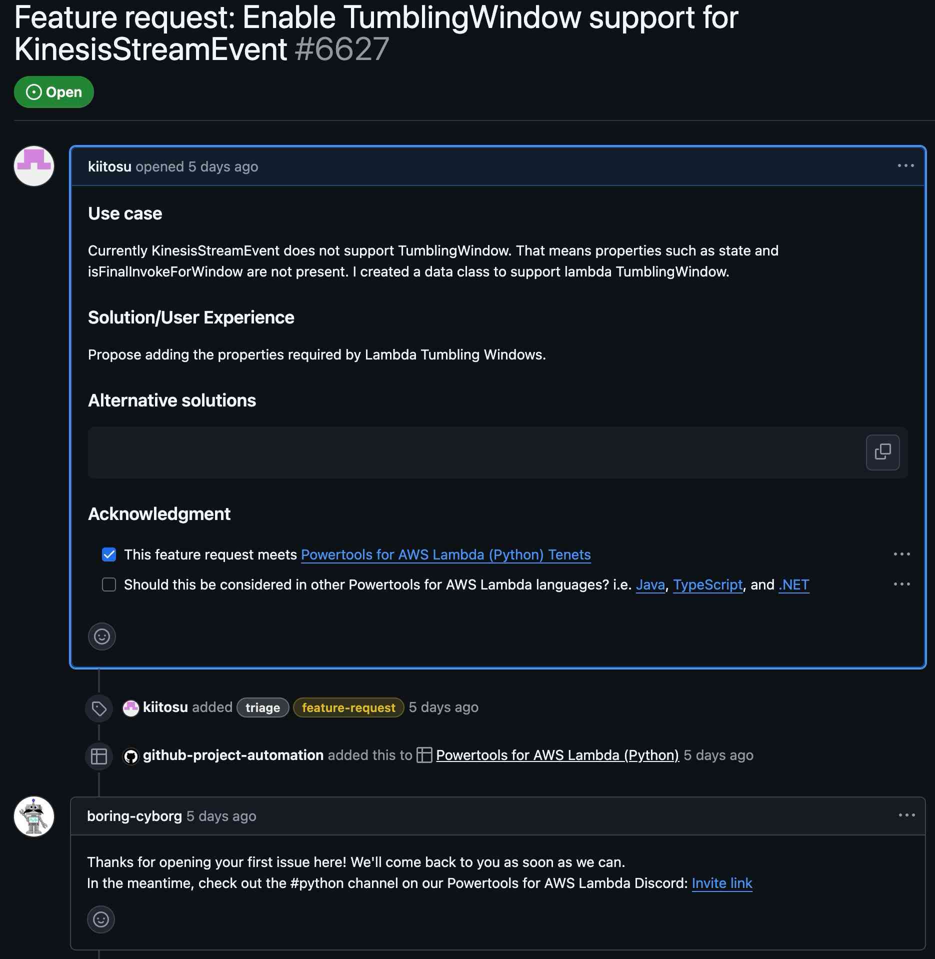
Task: Uncheck the Powertools Tenets acknowledgment checkbox
Action: click(109, 554)
